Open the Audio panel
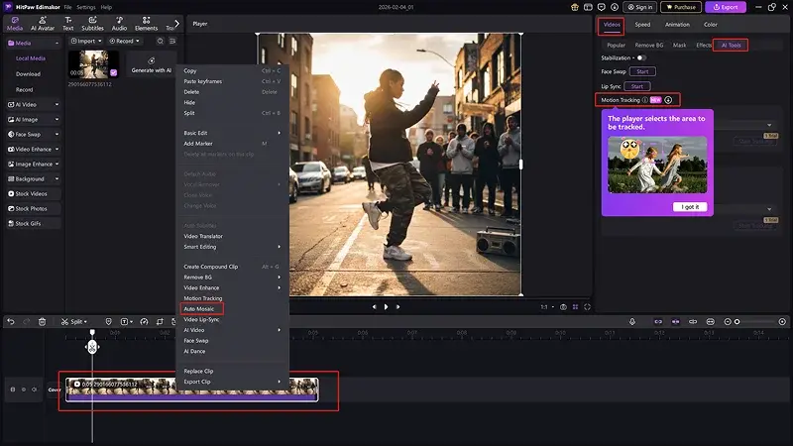The width and height of the screenshot is (793, 446). [119, 23]
